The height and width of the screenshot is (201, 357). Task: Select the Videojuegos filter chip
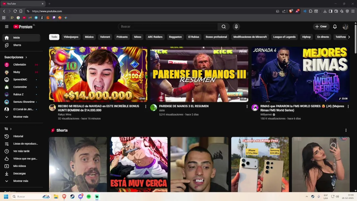point(71,37)
